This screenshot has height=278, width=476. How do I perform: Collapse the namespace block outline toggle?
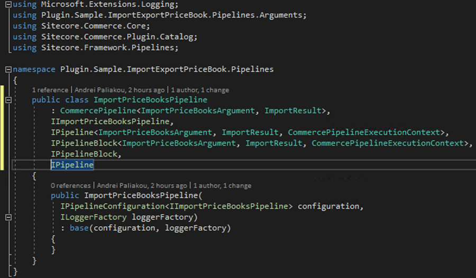[8, 70]
